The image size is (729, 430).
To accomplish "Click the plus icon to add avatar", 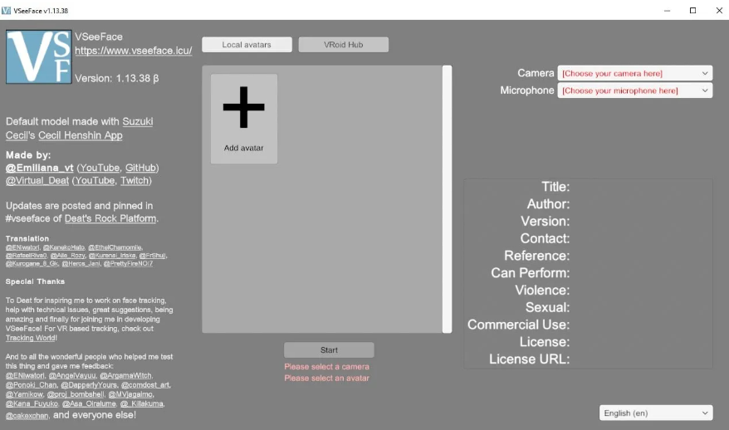I will 243,107.
